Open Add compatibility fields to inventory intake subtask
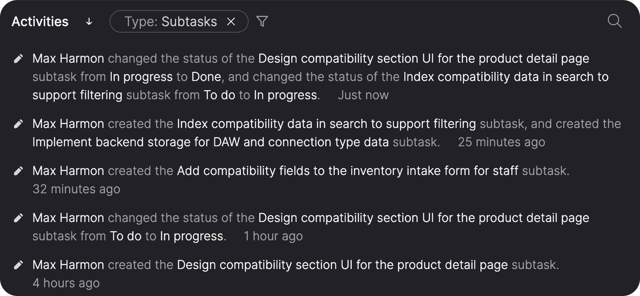 tap(347, 171)
